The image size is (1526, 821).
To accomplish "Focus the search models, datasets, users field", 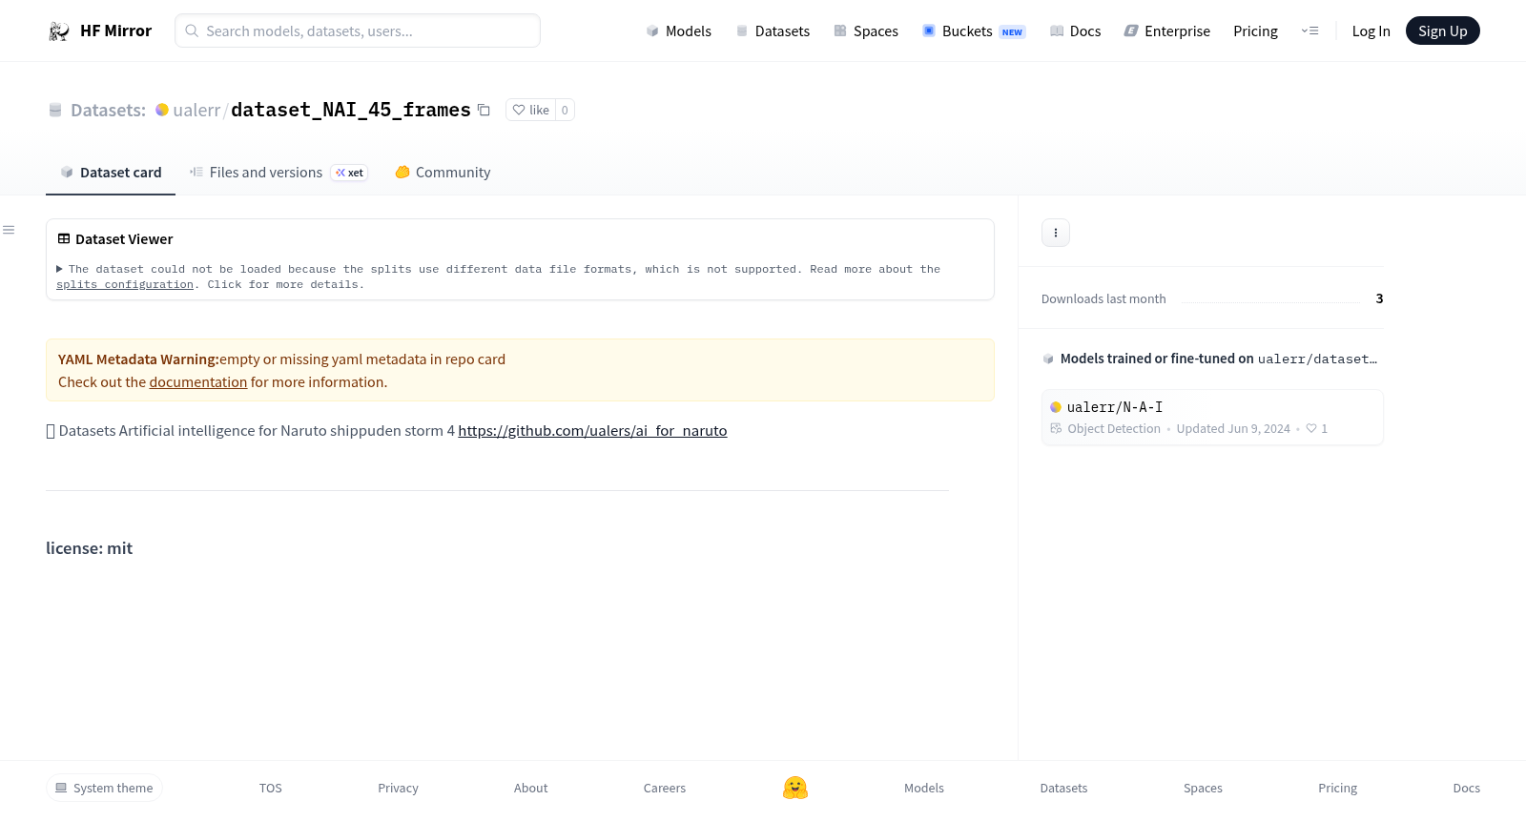I will pos(358,31).
